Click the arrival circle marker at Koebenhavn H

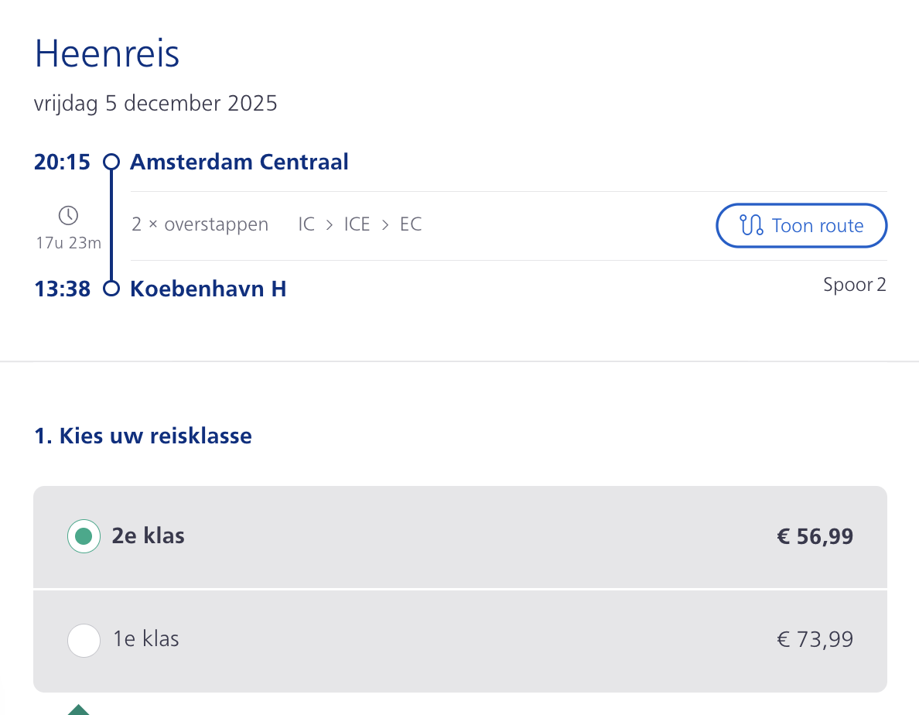[111, 289]
